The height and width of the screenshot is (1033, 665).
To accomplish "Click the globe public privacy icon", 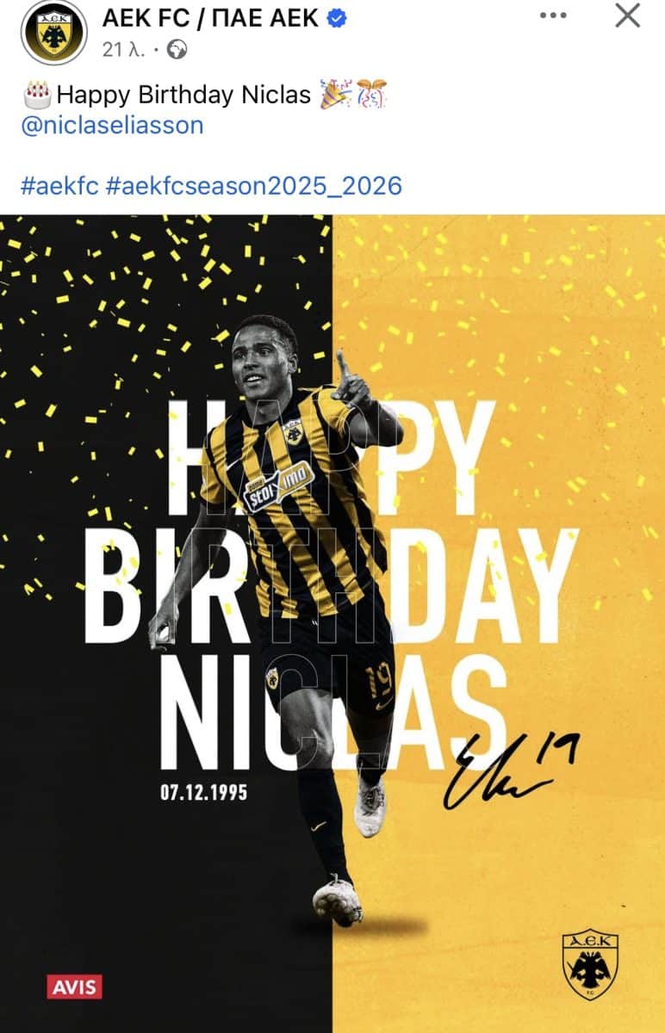I will [x=178, y=50].
